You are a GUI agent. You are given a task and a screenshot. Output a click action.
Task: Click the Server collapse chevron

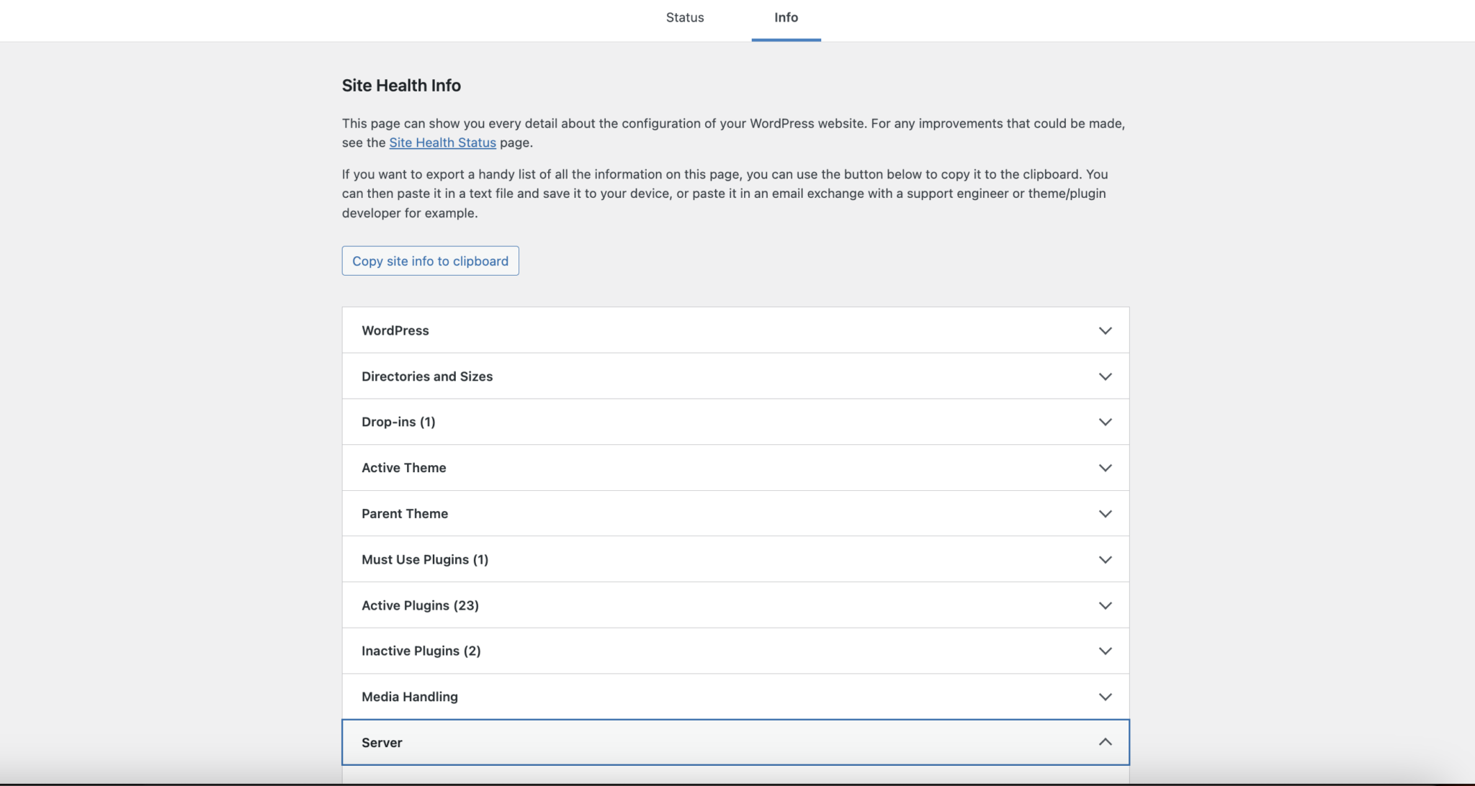pos(1105,741)
